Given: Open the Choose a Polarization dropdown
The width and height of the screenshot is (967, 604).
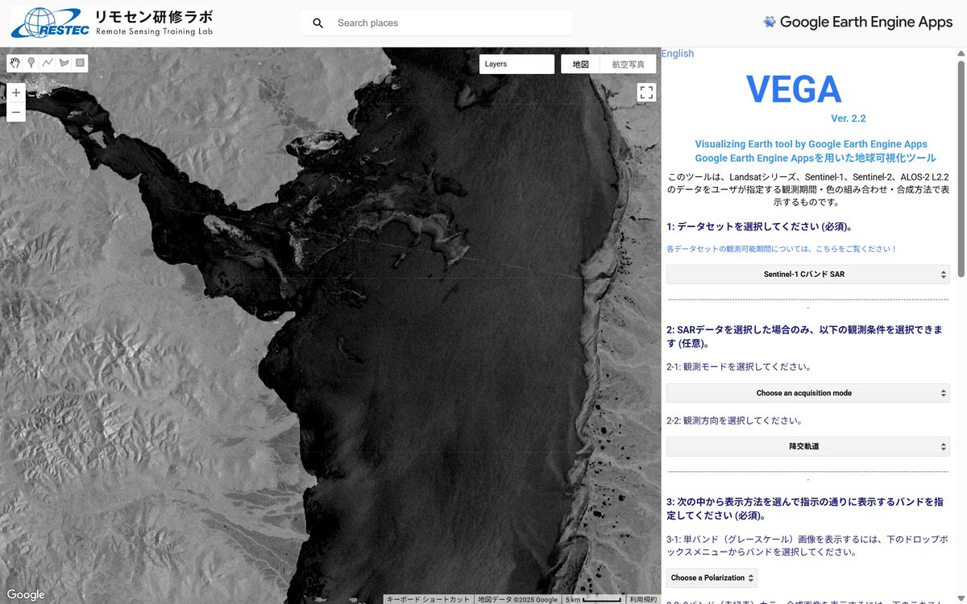Looking at the screenshot, I should [x=712, y=577].
